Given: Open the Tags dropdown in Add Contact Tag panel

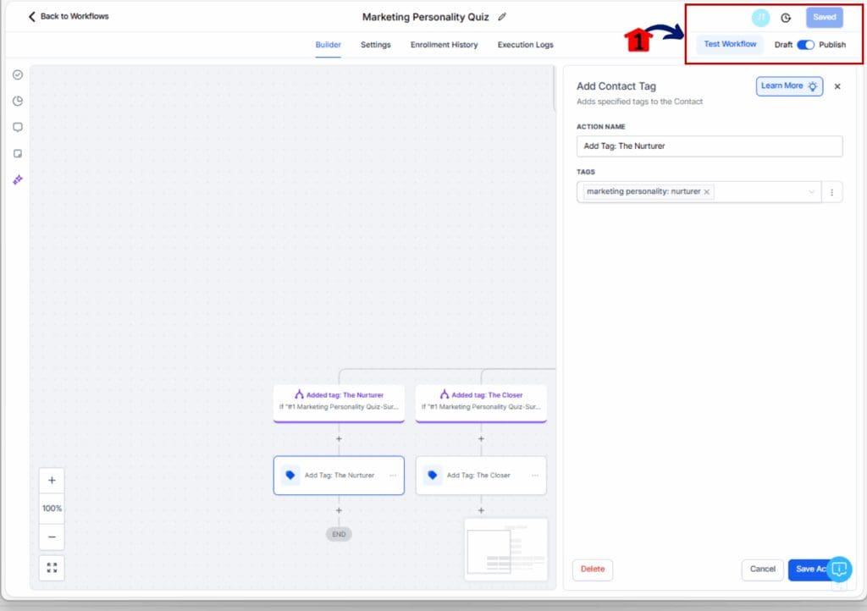Looking at the screenshot, I should point(811,192).
